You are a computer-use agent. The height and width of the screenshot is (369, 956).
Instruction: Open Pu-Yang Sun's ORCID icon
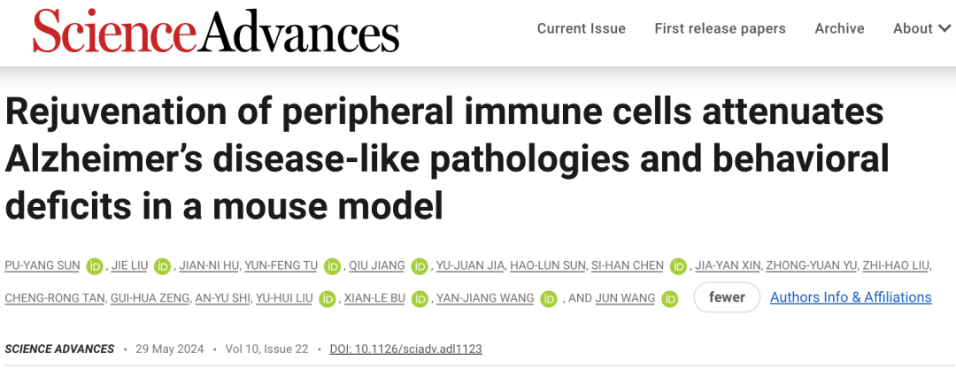94,265
